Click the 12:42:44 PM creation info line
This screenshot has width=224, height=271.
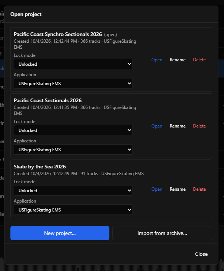(75, 44)
